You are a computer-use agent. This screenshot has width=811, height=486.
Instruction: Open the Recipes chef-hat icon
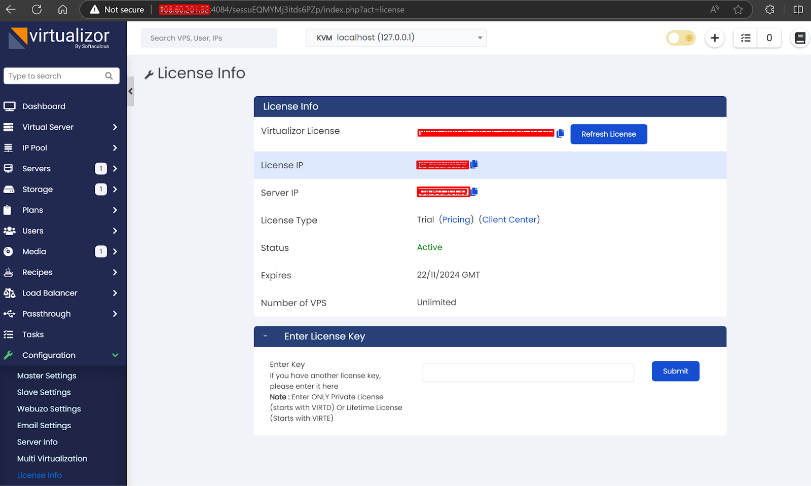click(x=10, y=272)
